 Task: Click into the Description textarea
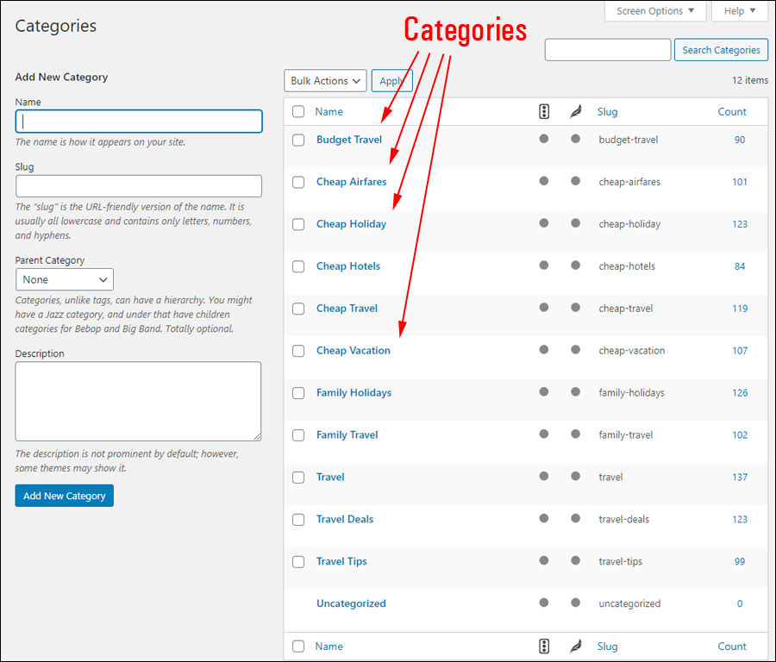click(138, 402)
